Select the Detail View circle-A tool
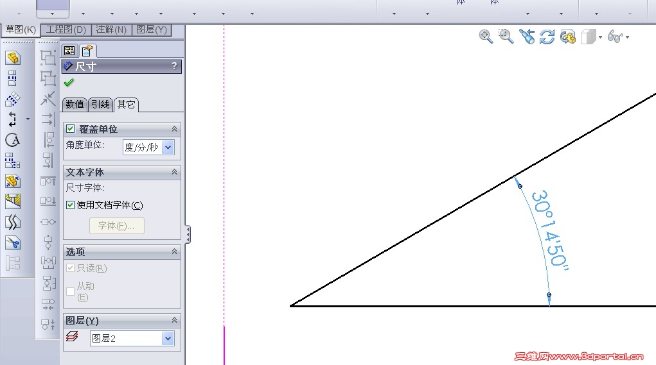Screen dimensions: 656x365 13,140
